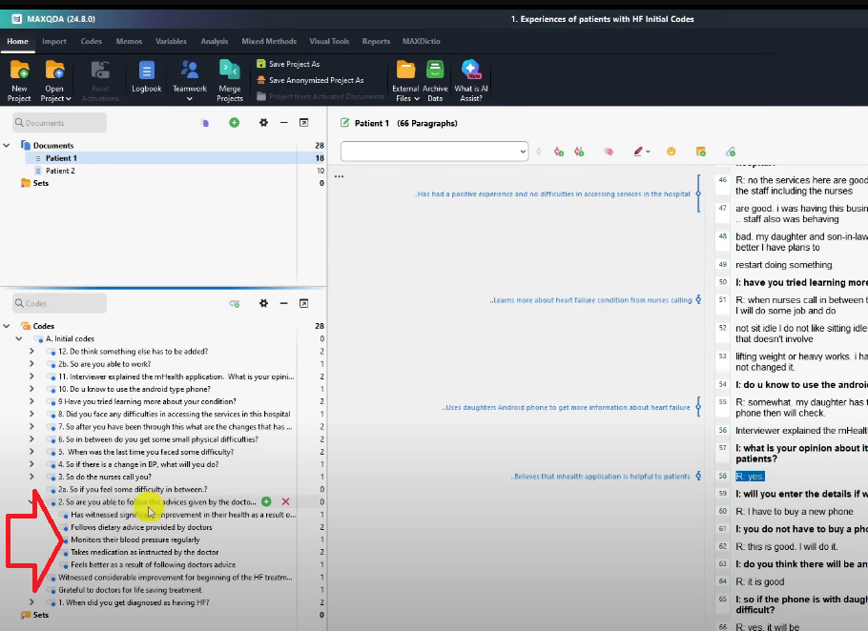The image size is (868, 631).
Task: Select code Feels better as a result
Action: [x=154, y=564]
